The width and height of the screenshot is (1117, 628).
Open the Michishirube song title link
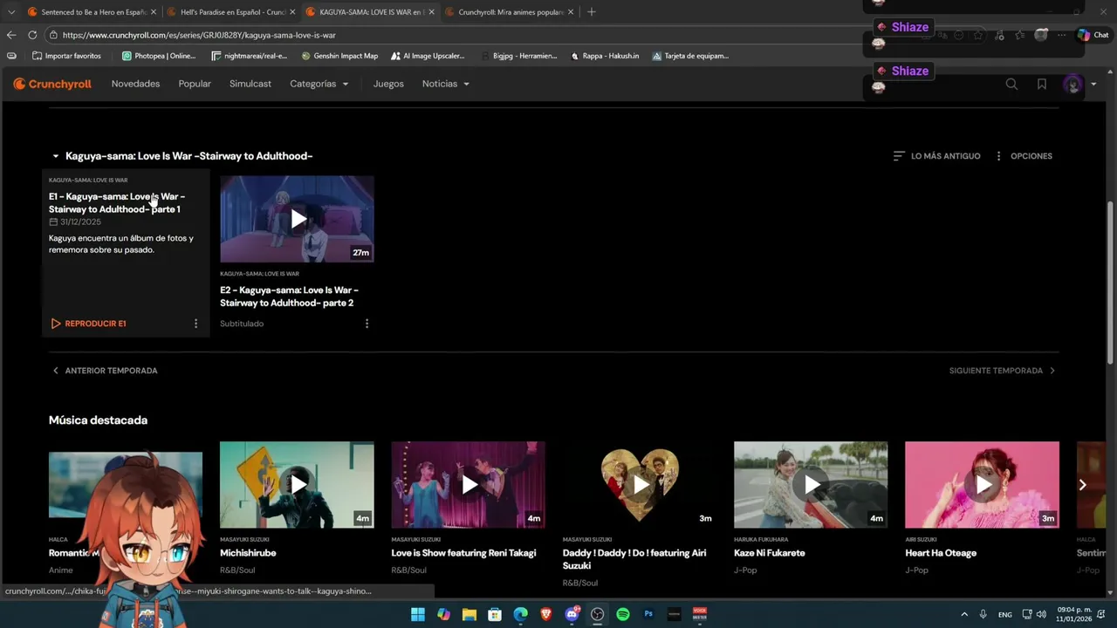248,553
